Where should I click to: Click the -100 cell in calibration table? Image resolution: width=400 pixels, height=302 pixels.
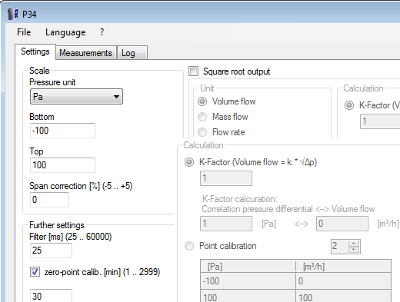pyautogui.click(x=248, y=281)
